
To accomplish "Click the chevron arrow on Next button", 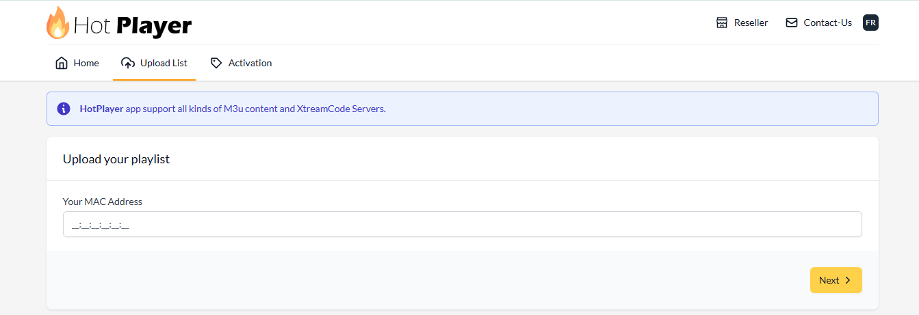I will point(848,280).
